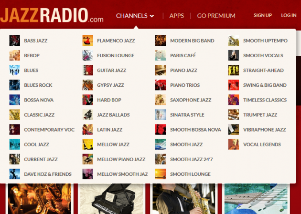Select the Jazz Ballads piano icon
The image size is (301, 214).
pyautogui.click(x=87, y=115)
